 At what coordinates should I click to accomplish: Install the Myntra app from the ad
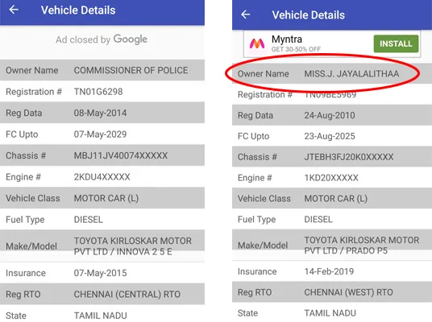[396, 43]
